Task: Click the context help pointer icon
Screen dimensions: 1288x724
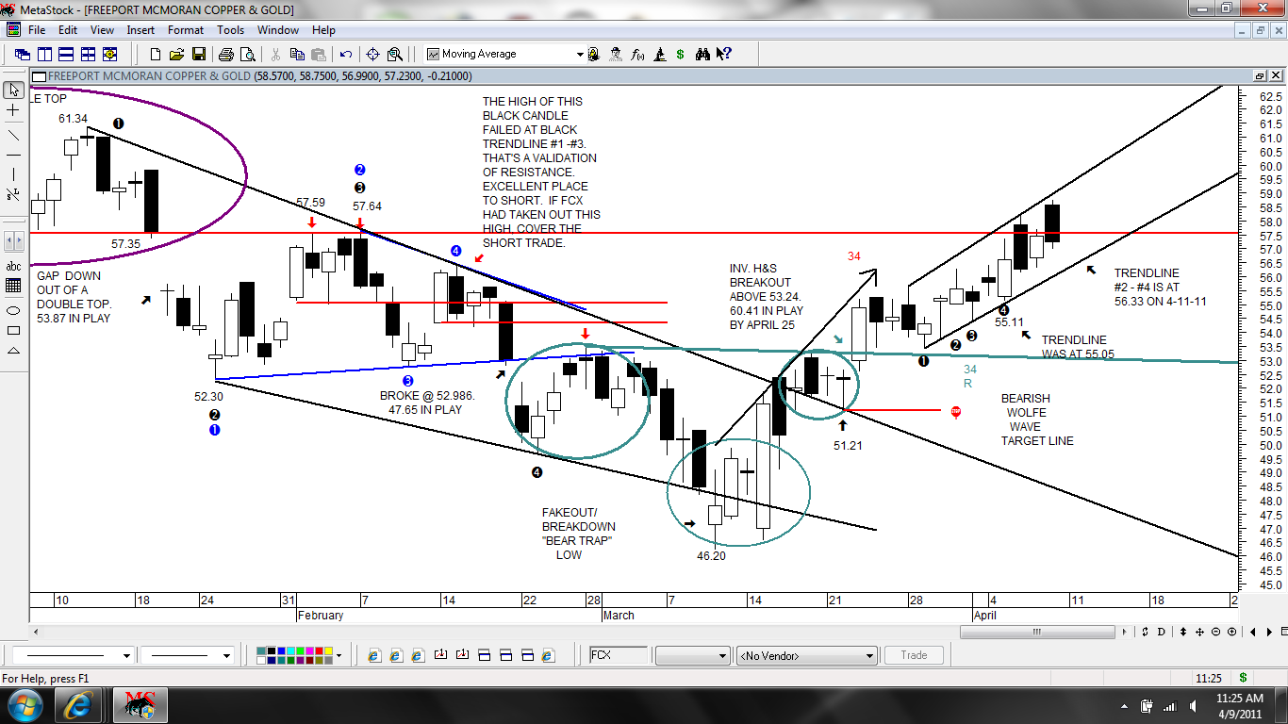Action: (724, 54)
